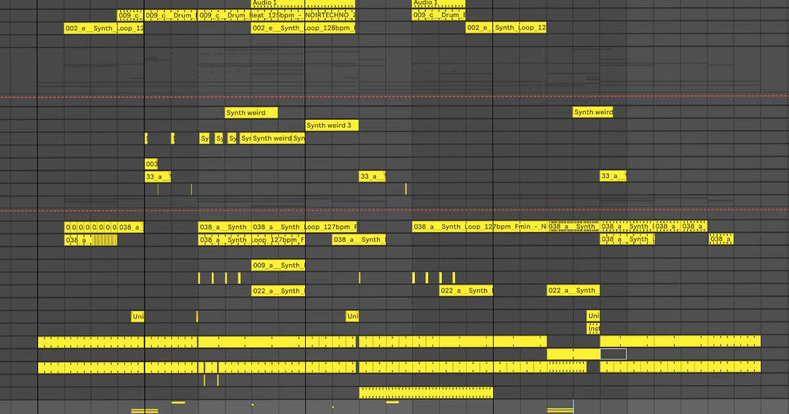Select 022_a Synth clip below the 009_a clip

[278, 290]
